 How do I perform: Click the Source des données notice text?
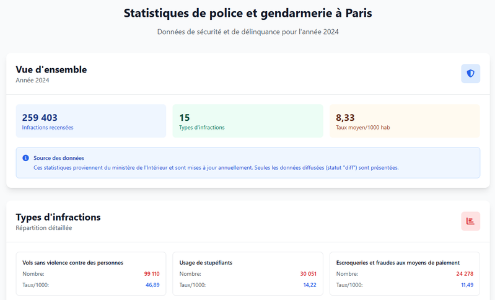pos(216,167)
